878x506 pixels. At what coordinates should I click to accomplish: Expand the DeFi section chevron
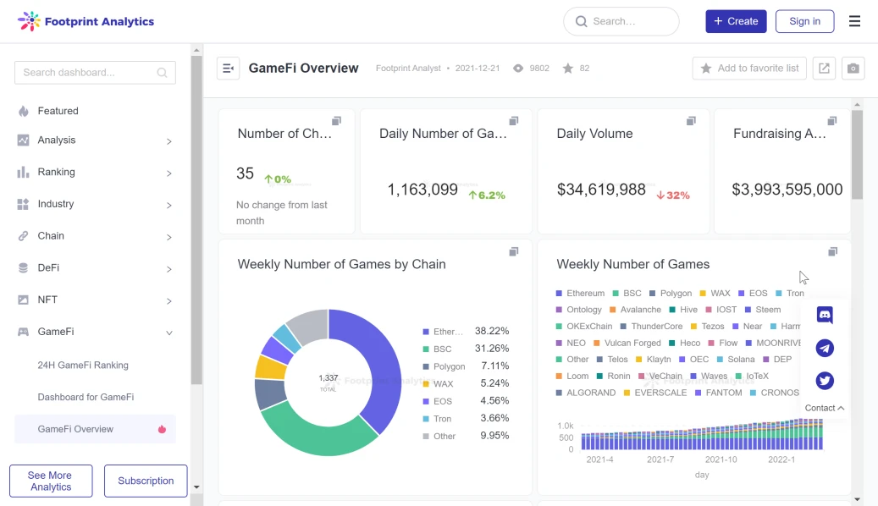(x=169, y=269)
